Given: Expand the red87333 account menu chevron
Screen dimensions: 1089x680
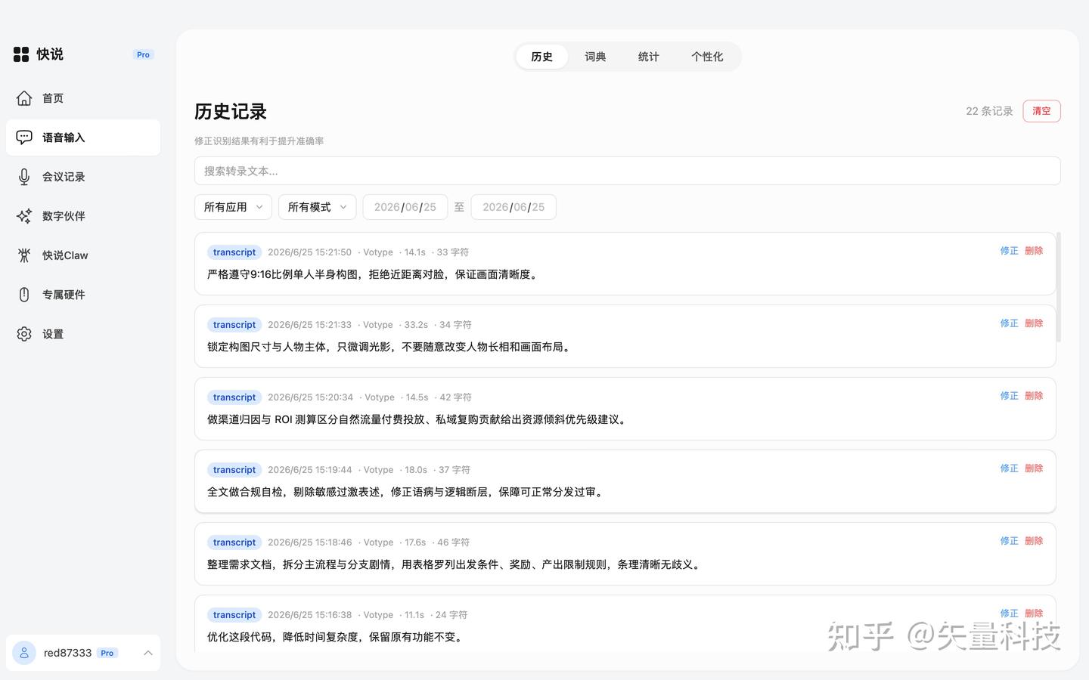Looking at the screenshot, I should [148, 653].
